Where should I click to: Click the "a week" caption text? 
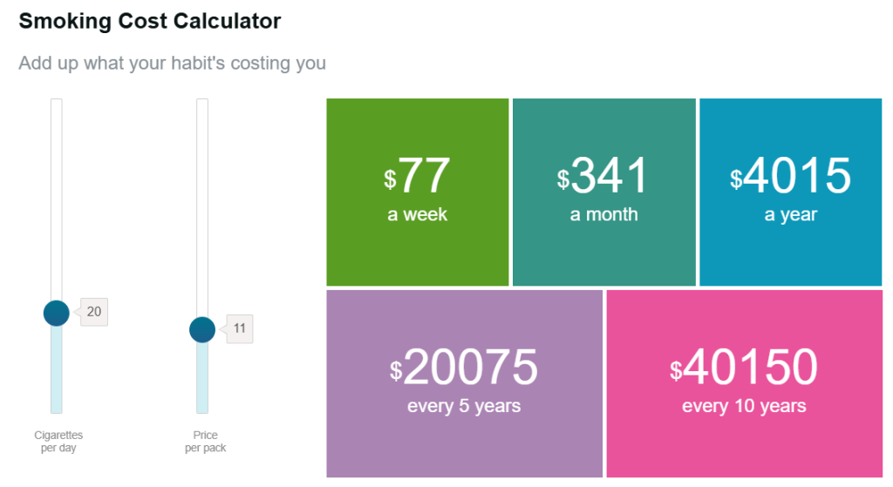(x=417, y=214)
